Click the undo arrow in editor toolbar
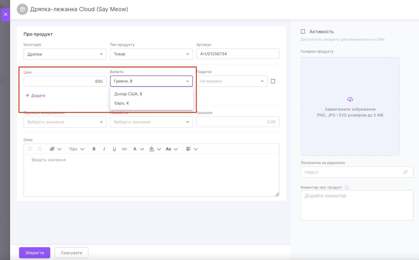Viewport: 419px width, 260px height. 30,149
